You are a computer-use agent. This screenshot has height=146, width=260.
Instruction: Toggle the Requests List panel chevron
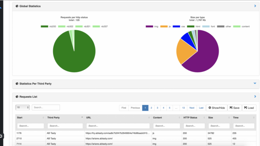[255, 97]
